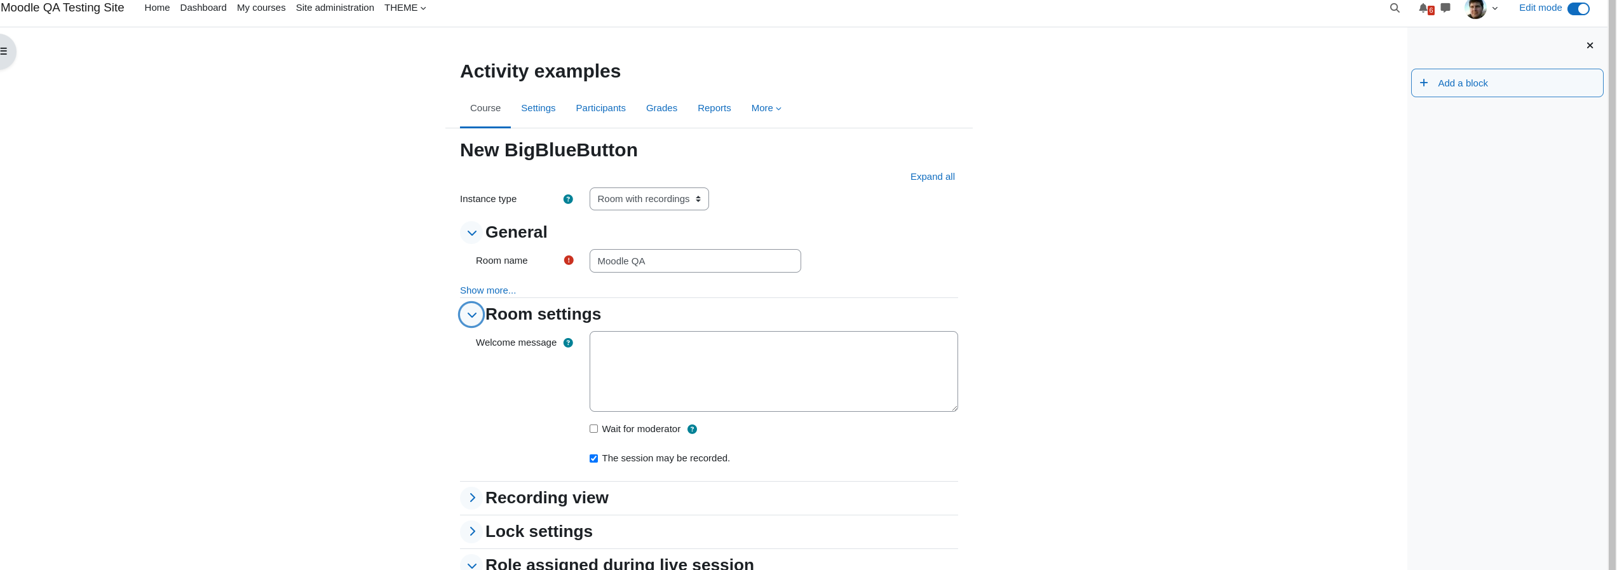Open the messaging speech bubble icon
The width and height of the screenshot is (1617, 570).
(x=1445, y=8)
